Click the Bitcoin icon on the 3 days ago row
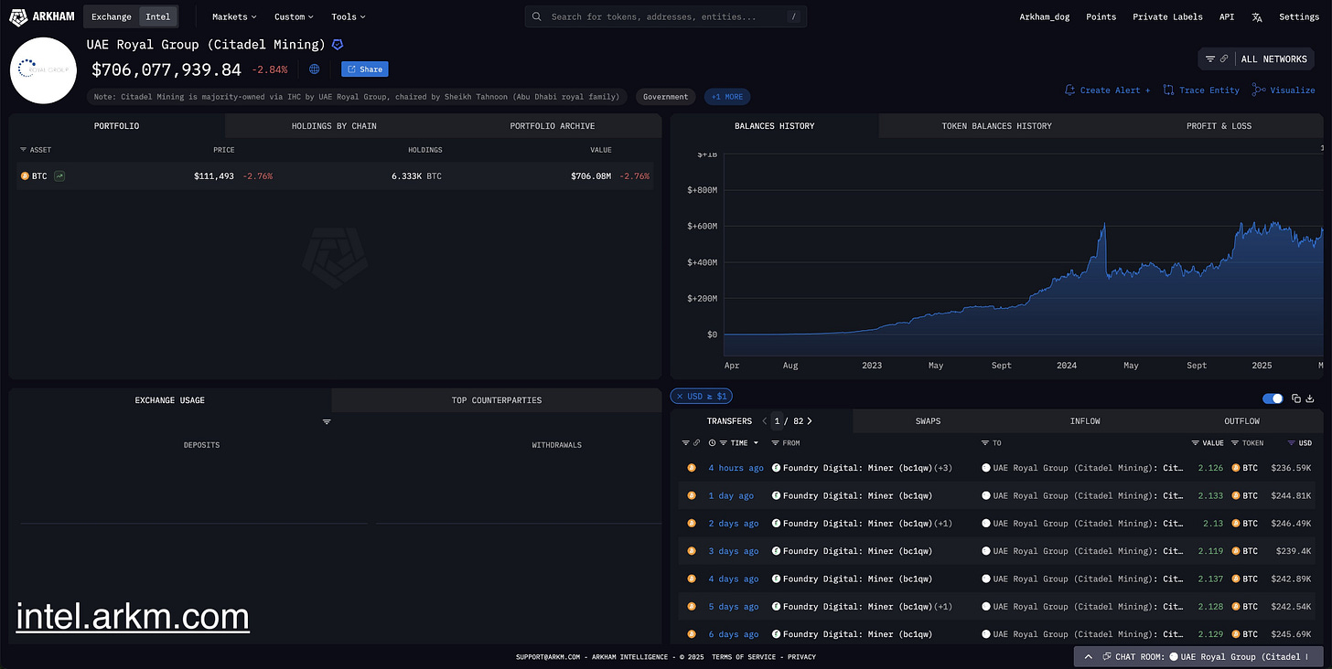This screenshot has width=1332, height=669. (692, 551)
